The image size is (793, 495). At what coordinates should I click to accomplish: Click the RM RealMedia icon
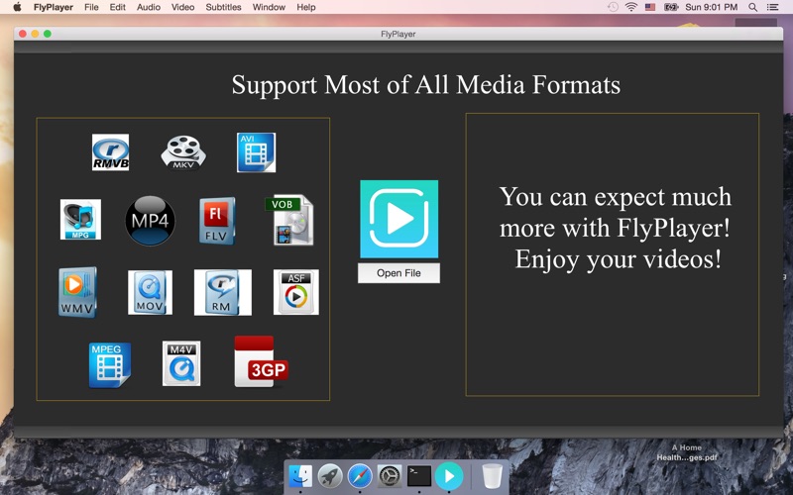pos(222,292)
